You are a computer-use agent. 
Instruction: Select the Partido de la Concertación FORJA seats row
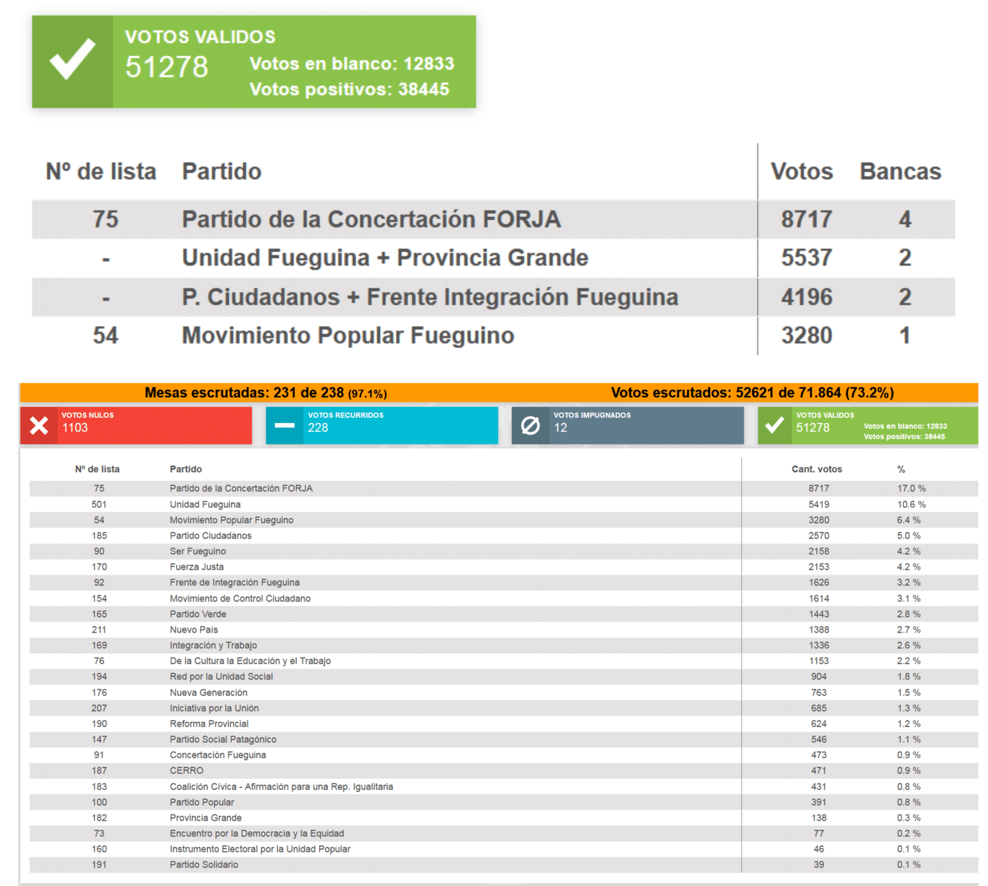coord(493,219)
